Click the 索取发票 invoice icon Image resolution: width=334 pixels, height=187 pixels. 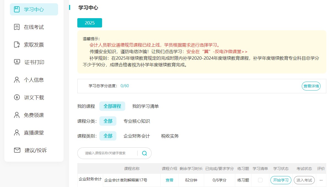[x=17, y=44]
